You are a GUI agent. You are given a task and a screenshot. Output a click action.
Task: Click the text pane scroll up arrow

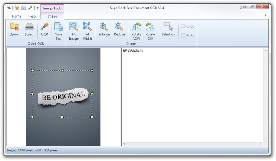266,51
